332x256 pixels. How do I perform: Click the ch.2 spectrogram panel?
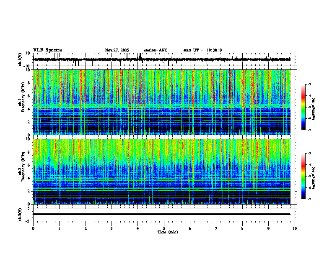click(x=161, y=172)
